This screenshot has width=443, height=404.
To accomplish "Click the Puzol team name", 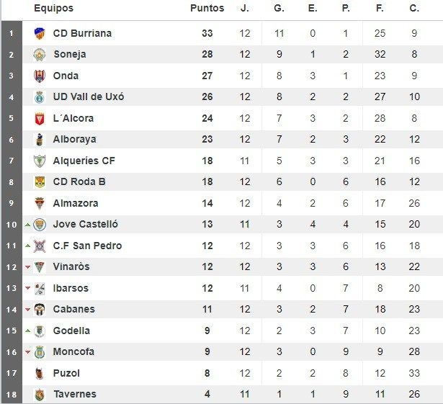I will point(66,373).
